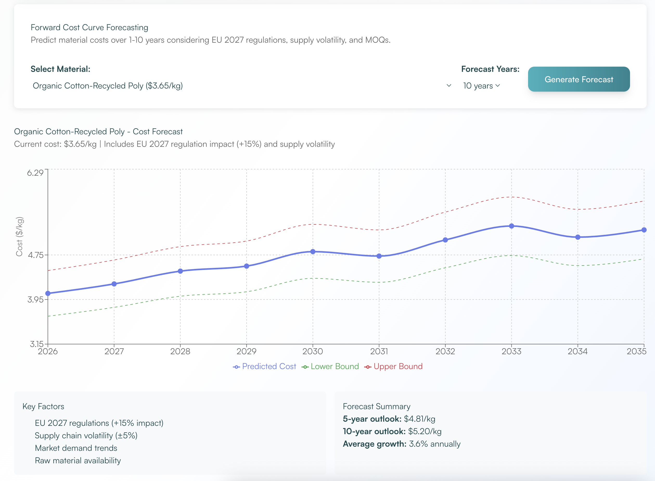Screen dimensions: 655x481
Task: Click the blue Predicted Cost legend icon
Action: tap(236, 367)
